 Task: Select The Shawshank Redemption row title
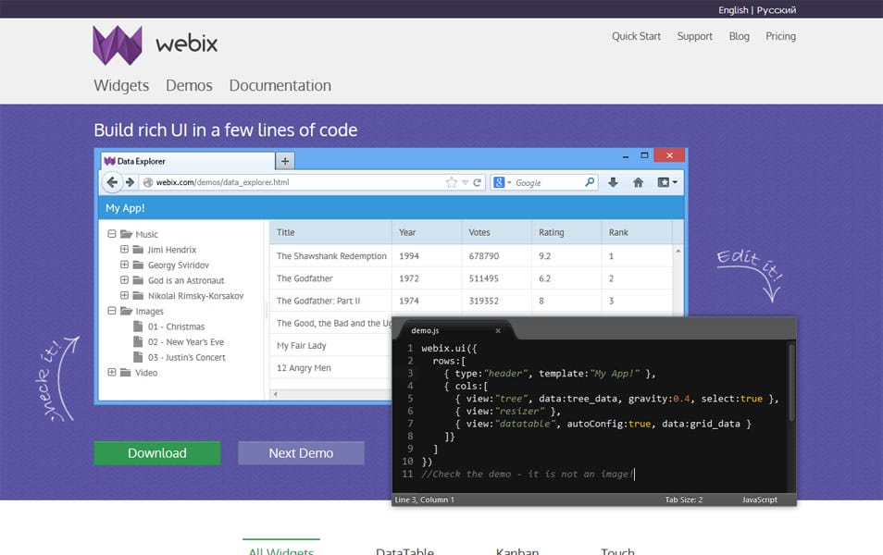[331, 256]
